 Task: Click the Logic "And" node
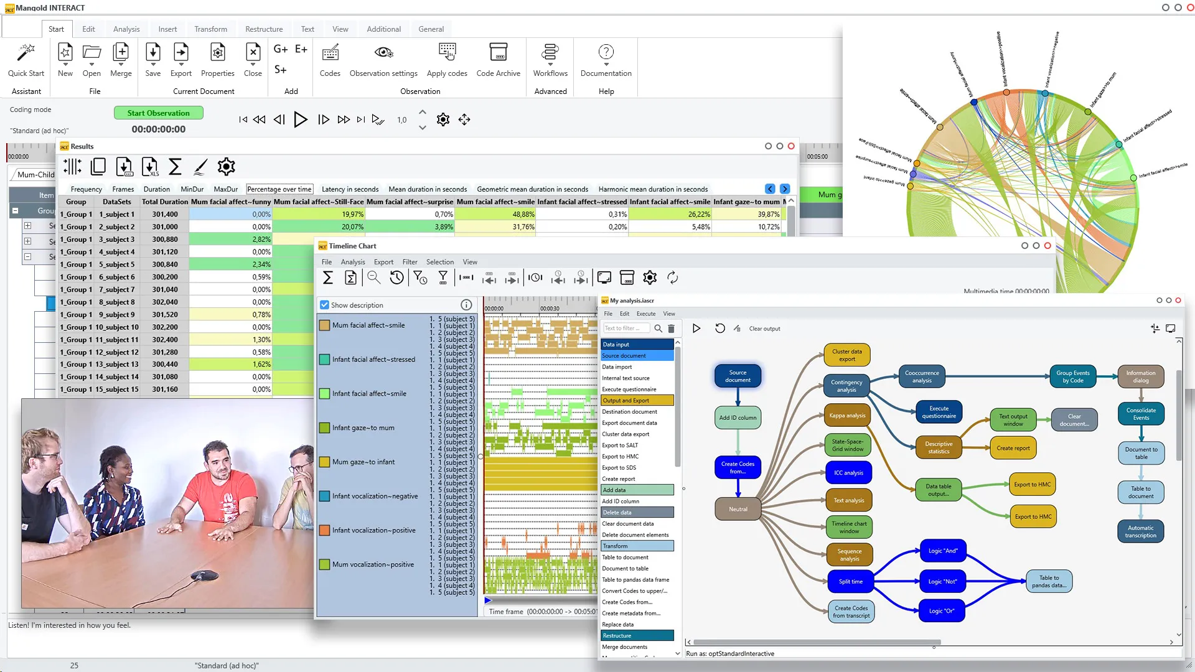pos(942,551)
